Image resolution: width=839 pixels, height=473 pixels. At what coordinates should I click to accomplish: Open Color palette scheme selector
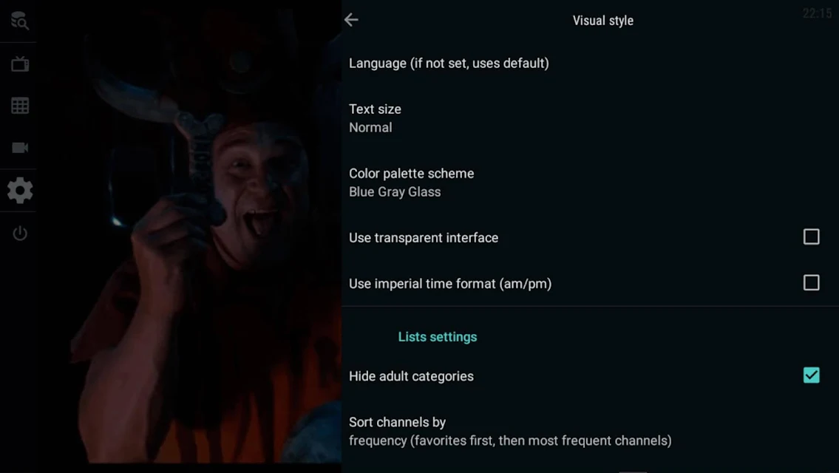[x=590, y=183]
